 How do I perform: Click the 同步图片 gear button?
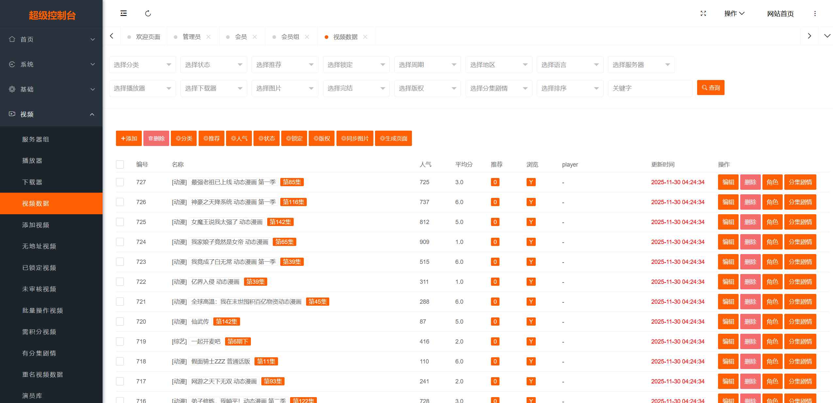pos(354,138)
